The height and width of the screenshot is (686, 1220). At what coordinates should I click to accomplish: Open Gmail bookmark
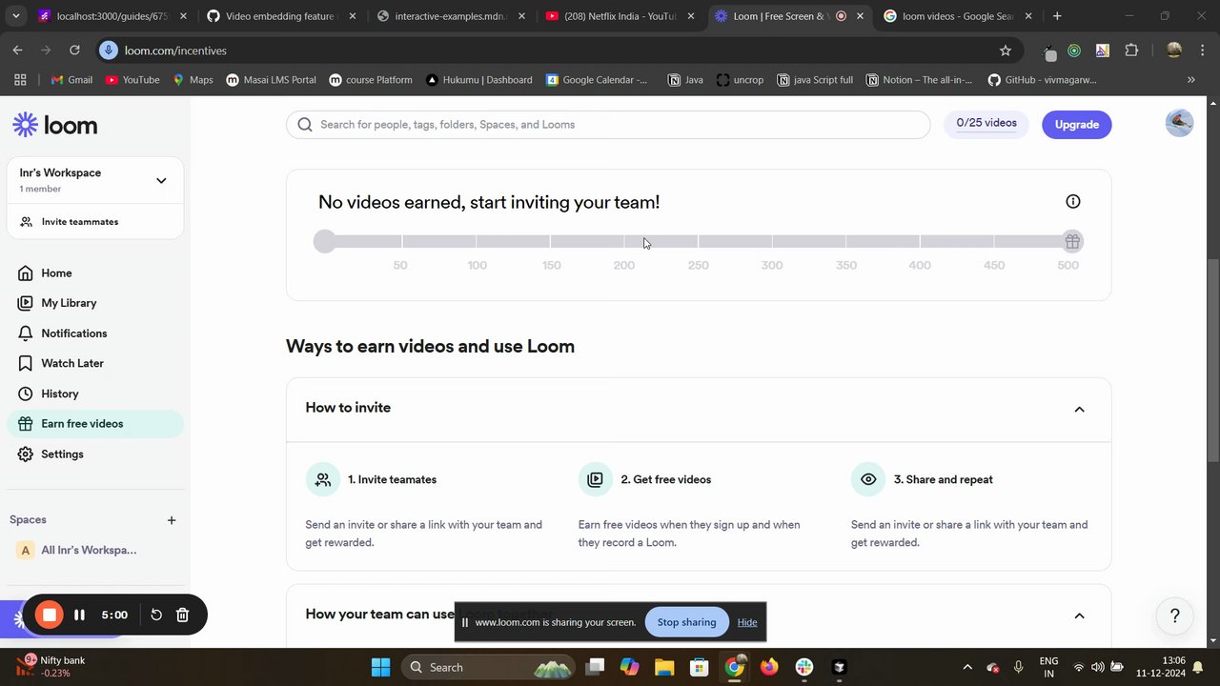point(71,80)
